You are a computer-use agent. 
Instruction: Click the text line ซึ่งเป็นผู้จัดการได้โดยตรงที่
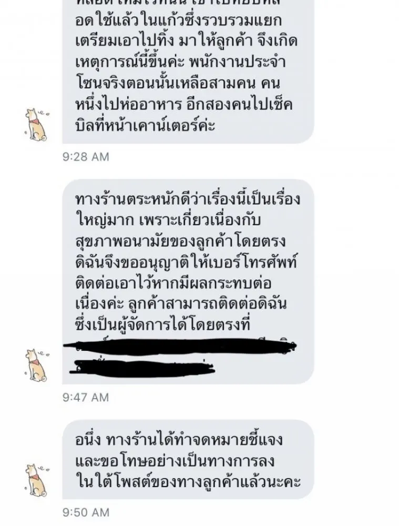pos(163,325)
